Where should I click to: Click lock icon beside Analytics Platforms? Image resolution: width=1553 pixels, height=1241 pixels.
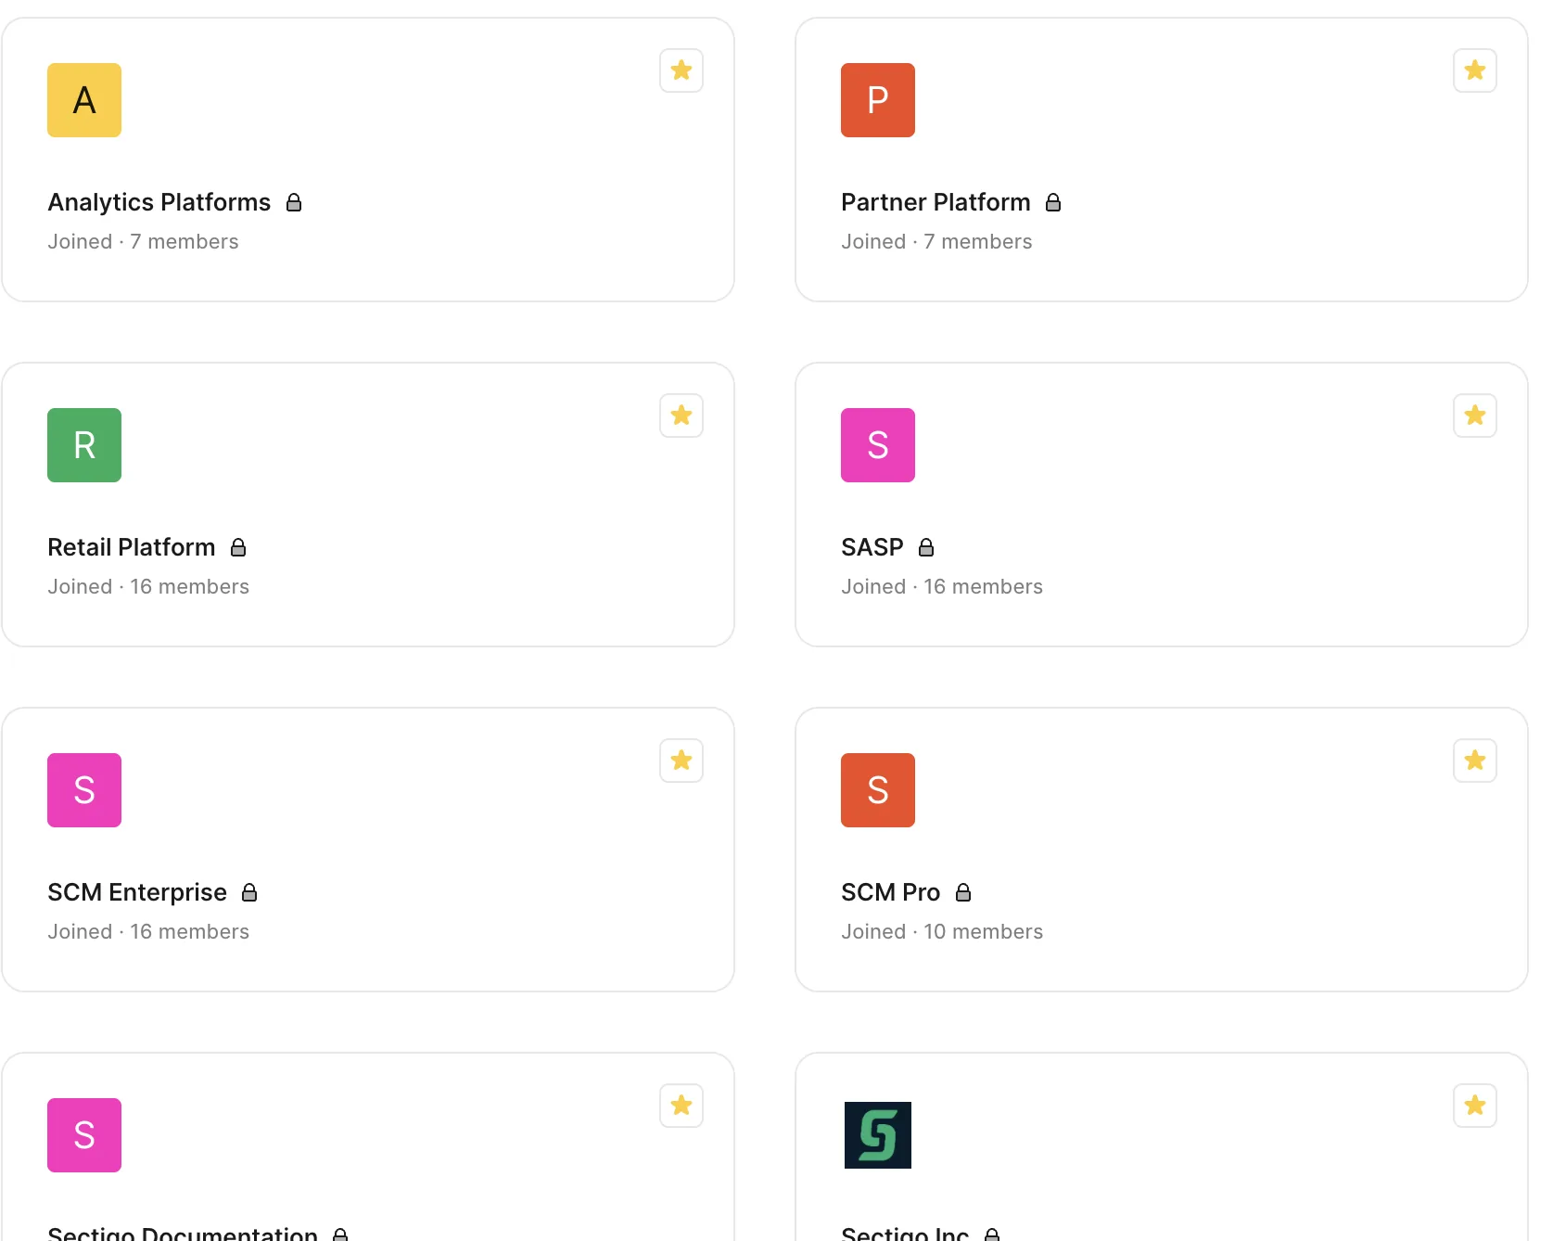[x=294, y=202]
